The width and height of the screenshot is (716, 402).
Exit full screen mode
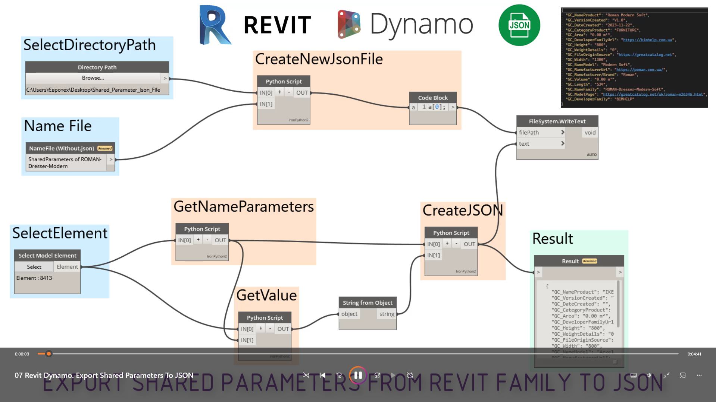pos(666,375)
